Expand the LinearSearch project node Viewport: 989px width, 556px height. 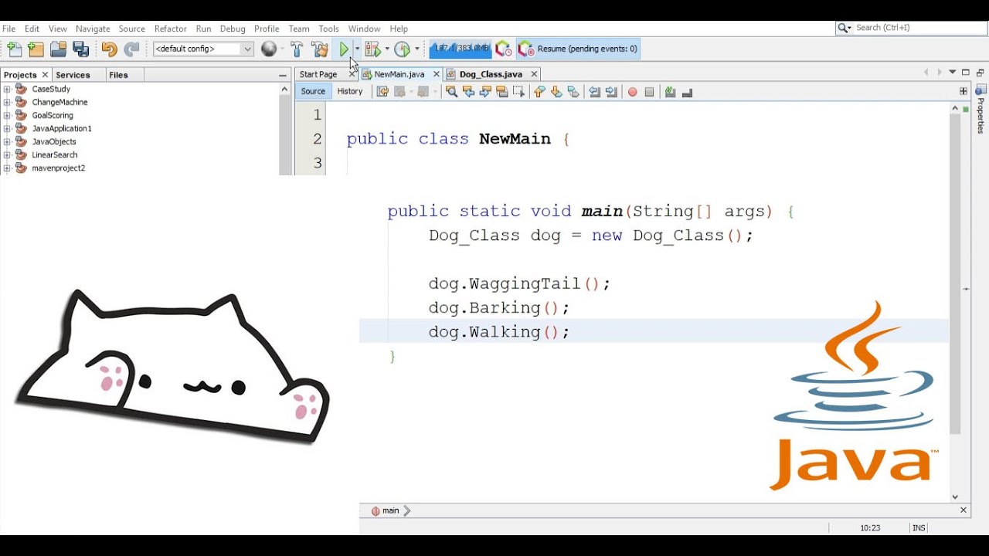pos(7,154)
